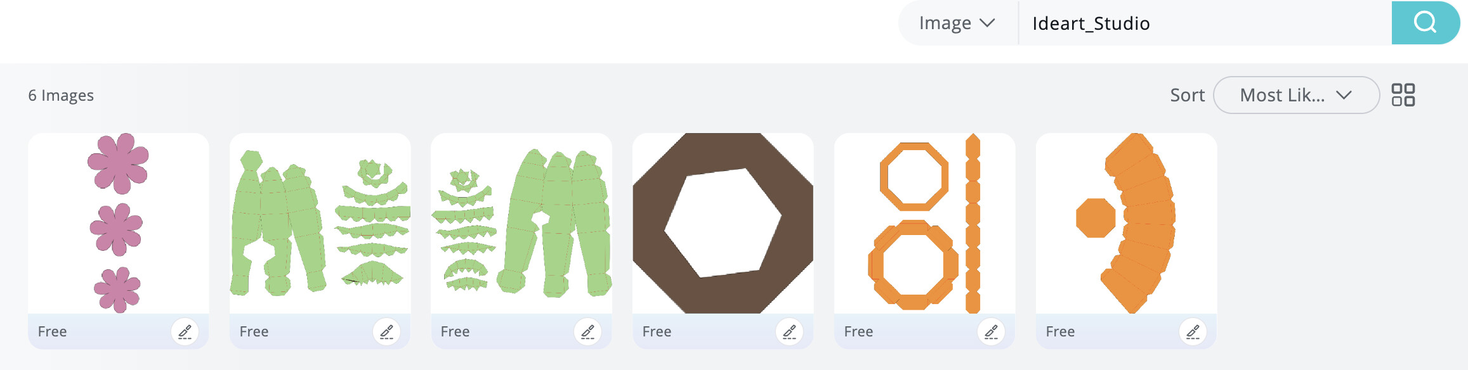
Task: Open the brown octagon frame thumbnail
Action: click(723, 223)
